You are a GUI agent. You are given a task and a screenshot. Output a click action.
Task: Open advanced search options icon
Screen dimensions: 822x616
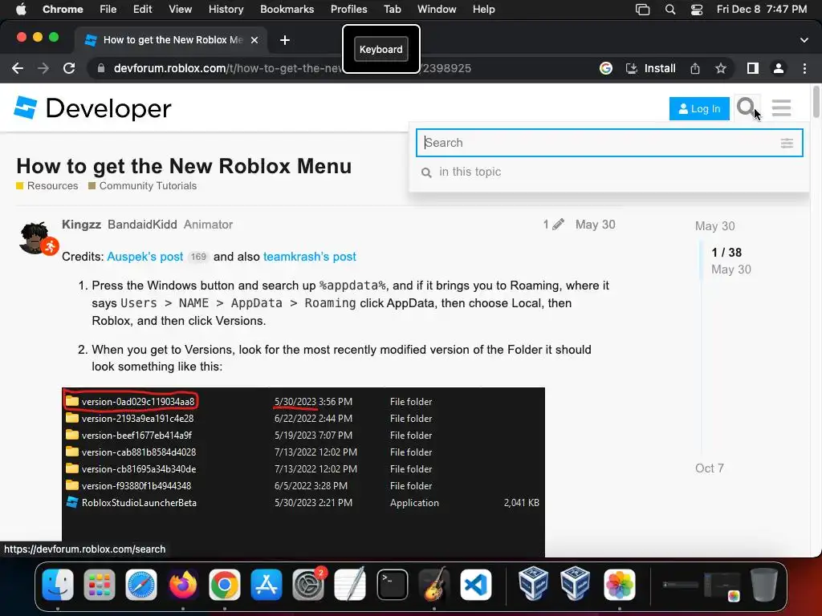(x=787, y=143)
